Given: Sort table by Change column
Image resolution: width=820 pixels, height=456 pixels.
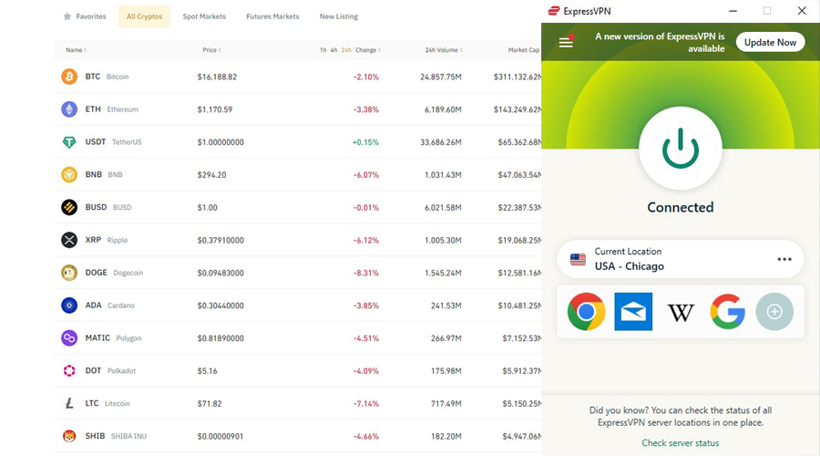Looking at the screenshot, I should tap(368, 50).
